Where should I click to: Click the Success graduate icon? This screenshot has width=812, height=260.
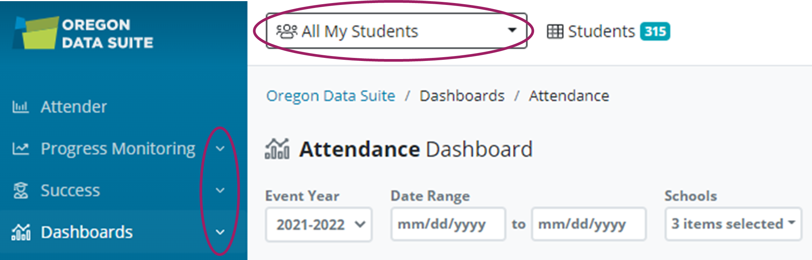click(x=20, y=190)
